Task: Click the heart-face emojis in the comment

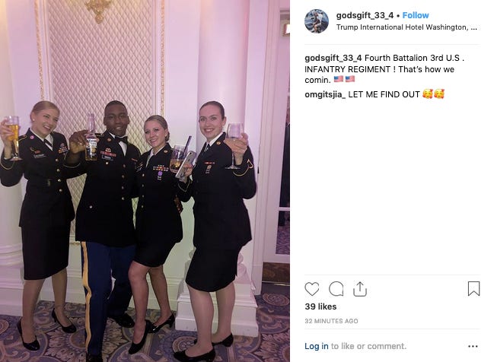Action: pos(433,94)
